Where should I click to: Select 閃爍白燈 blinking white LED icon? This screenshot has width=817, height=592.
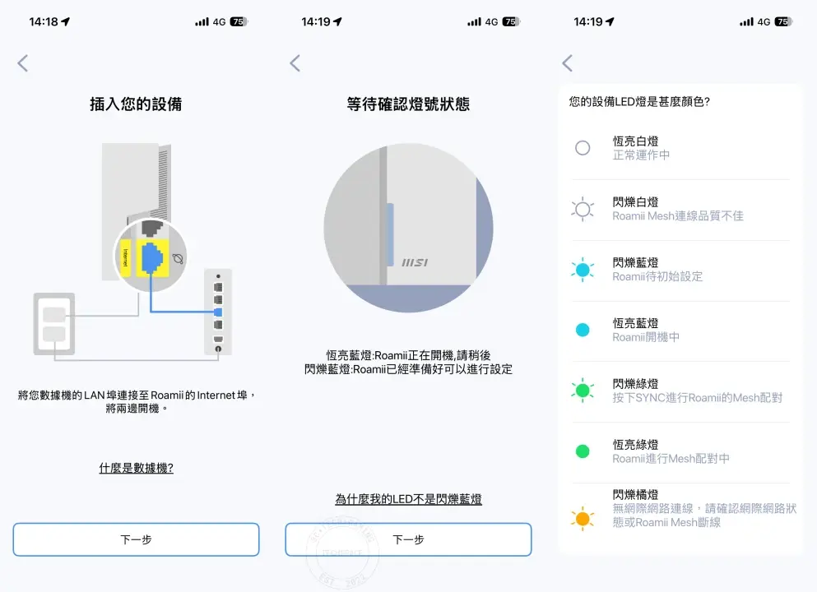click(583, 210)
